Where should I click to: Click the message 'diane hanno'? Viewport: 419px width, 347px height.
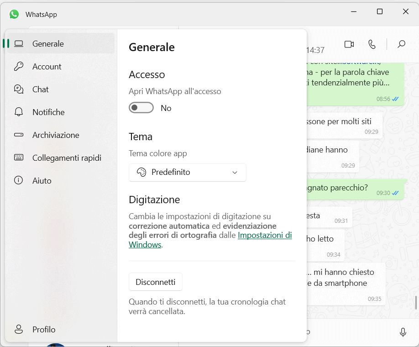point(333,156)
